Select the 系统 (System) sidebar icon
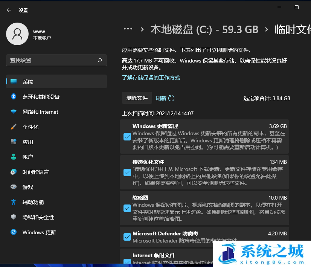Screen dimensions: 311x267 (14, 81)
